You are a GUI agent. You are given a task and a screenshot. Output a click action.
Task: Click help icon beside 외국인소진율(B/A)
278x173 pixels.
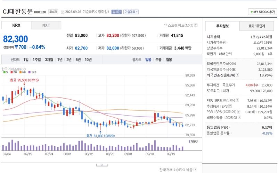[x=237, y=75]
